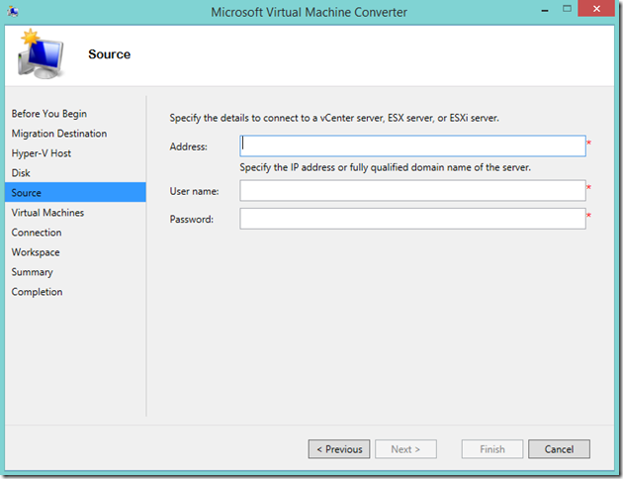Click into the User name field

(412, 191)
